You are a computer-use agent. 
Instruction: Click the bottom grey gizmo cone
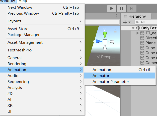click(x=105, y=47)
